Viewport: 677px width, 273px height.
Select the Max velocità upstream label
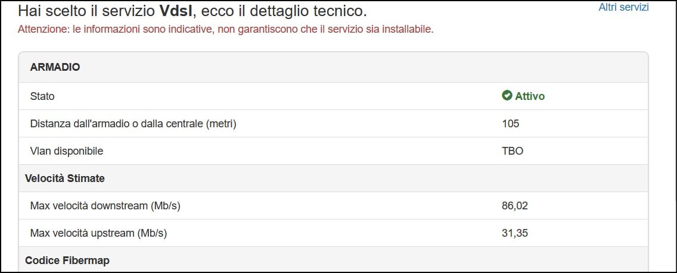[98, 233]
